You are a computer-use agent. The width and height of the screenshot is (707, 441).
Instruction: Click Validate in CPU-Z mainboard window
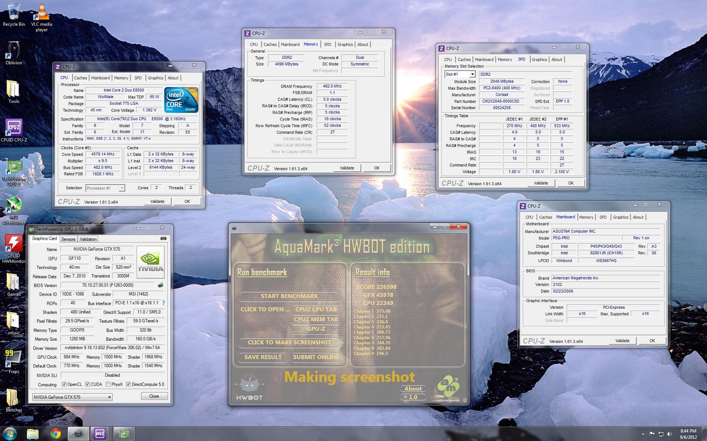622,341
